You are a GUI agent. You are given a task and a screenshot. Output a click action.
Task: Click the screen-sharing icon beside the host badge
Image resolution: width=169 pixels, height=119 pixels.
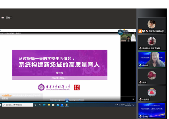143,31
